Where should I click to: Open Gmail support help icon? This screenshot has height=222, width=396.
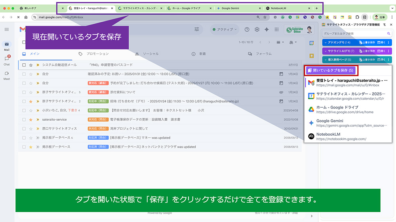click(247, 30)
